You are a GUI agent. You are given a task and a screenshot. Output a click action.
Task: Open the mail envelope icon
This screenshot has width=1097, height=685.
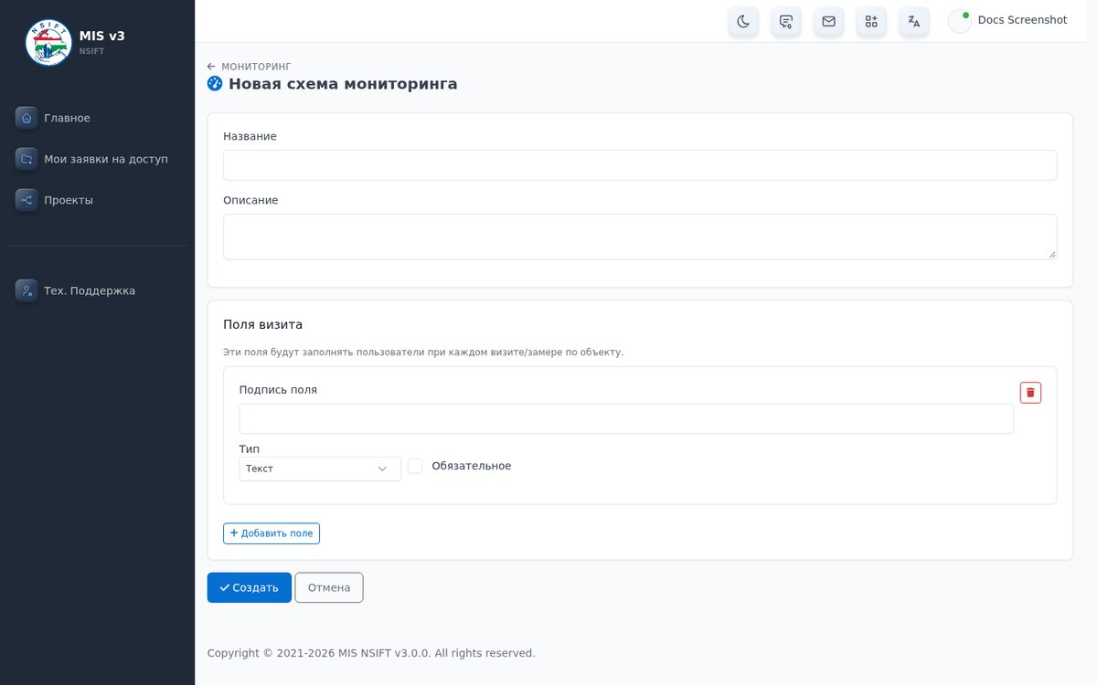tap(828, 21)
